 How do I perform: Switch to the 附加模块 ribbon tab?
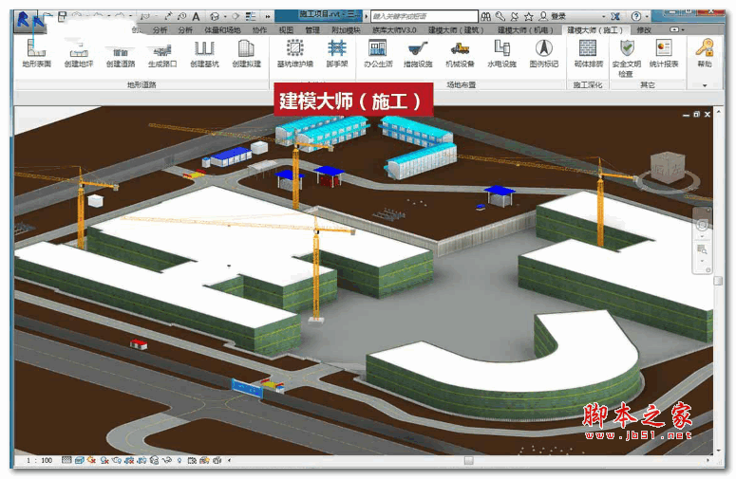(346, 30)
